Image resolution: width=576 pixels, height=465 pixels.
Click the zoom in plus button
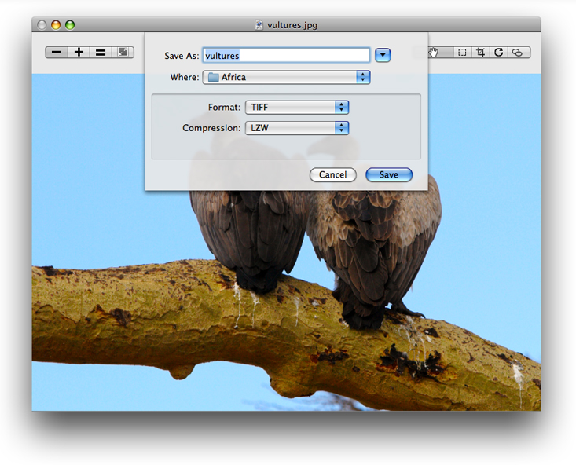pyautogui.click(x=79, y=53)
